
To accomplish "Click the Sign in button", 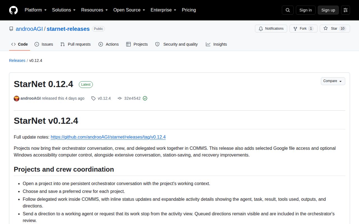I will click(305, 10).
